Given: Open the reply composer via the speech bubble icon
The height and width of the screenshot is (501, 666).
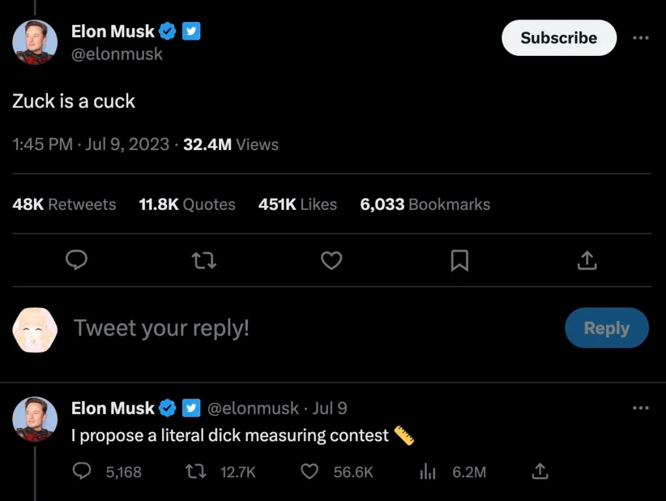Looking at the screenshot, I should pyautogui.click(x=76, y=260).
